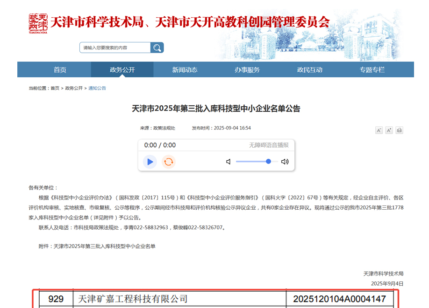
Task: Pause playback with the play/pause control
Action: point(150,162)
